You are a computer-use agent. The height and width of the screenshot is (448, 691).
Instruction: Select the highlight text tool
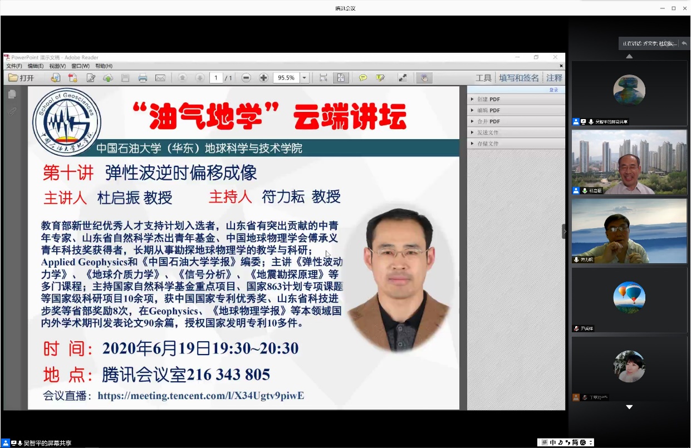(x=380, y=78)
